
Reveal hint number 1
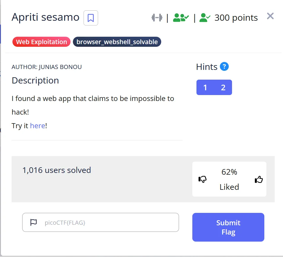205,87
